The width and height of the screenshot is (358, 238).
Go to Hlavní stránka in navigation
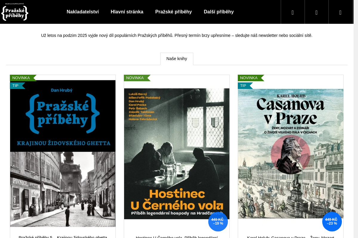click(x=127, y=12)
